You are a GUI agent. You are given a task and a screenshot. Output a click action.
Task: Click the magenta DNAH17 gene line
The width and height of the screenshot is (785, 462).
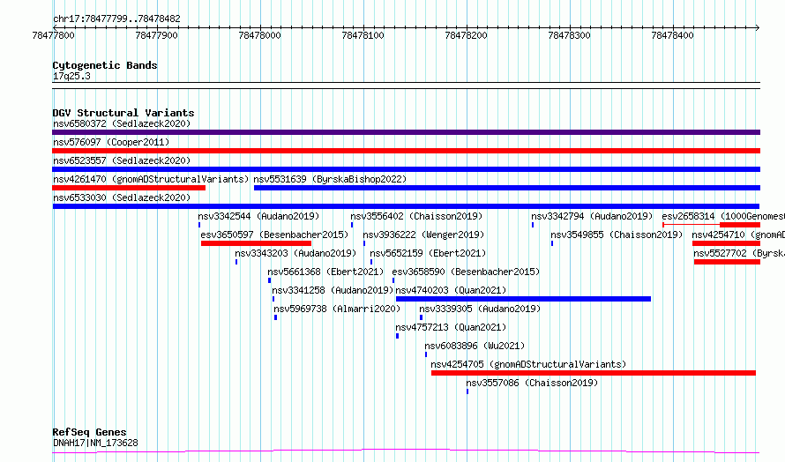406,451
